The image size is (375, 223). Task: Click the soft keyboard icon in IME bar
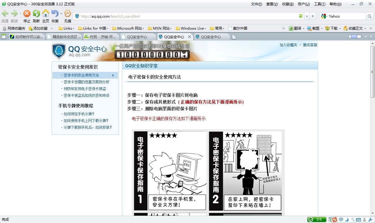(x=358, y=219)
